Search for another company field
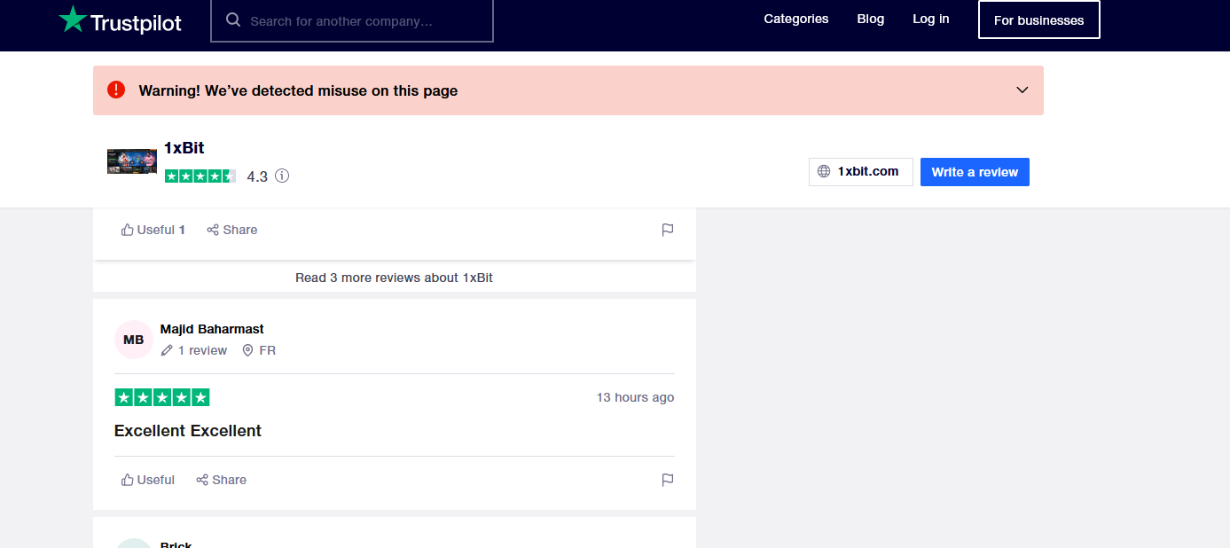The image size is (1230, 548). pos(352,20)
